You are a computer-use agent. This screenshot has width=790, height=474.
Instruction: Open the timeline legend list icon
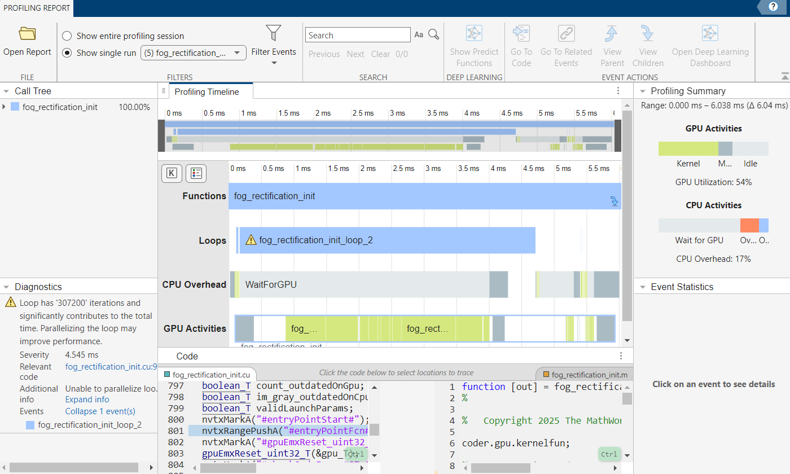[196, 173]
